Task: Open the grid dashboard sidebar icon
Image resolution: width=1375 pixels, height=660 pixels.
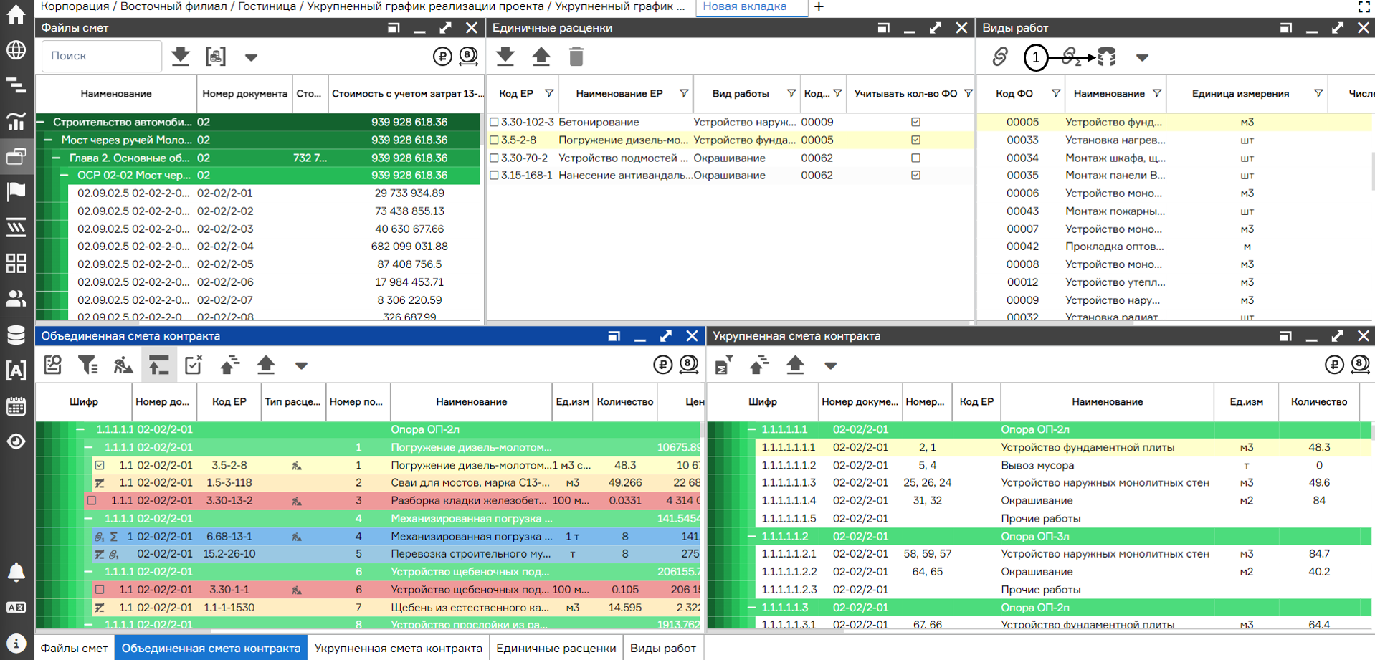Action: [x=16, y=263]
